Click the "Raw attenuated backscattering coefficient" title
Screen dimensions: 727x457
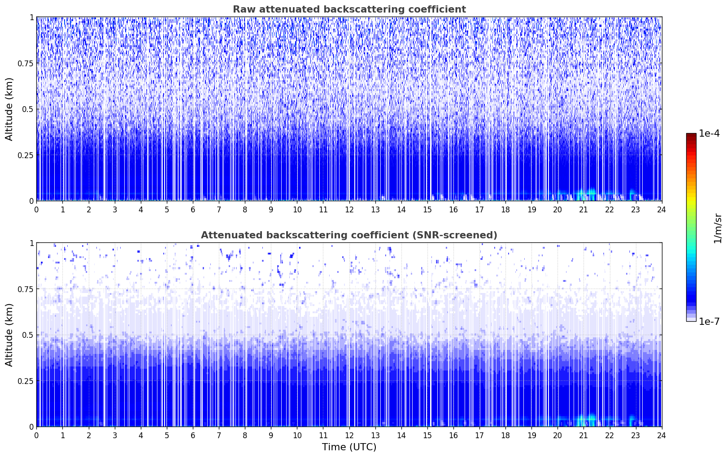[349, 9]
